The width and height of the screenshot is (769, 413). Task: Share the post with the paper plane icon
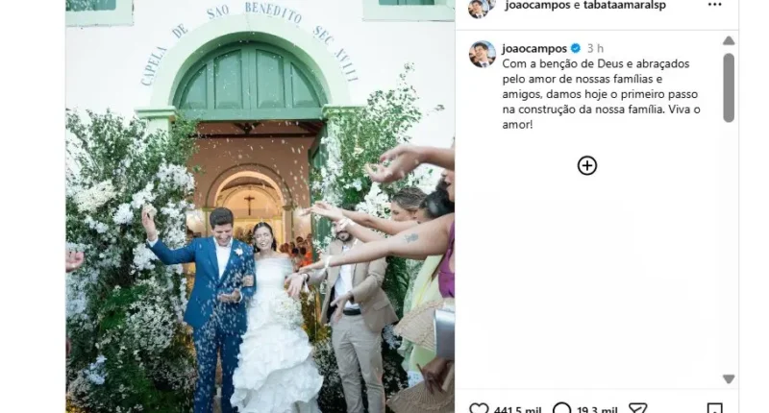coord(638,408)
